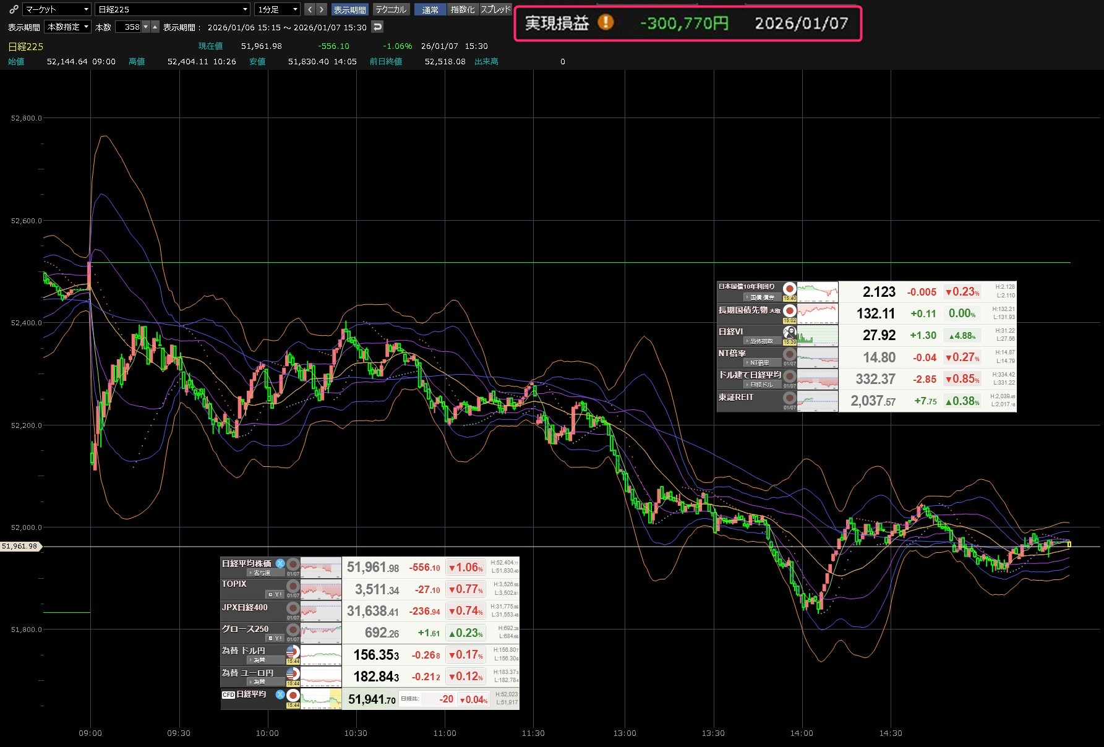The height and width of the screenshot is (747, 1104).
Task: Click the grim reaper icon for 日経VI
Action: point(789,332)
